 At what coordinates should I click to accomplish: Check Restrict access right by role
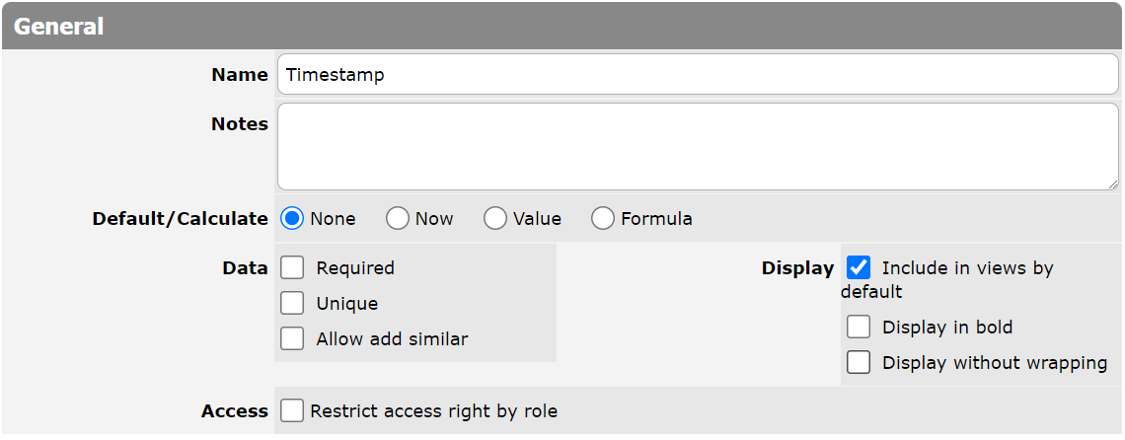tap(292, 410)
